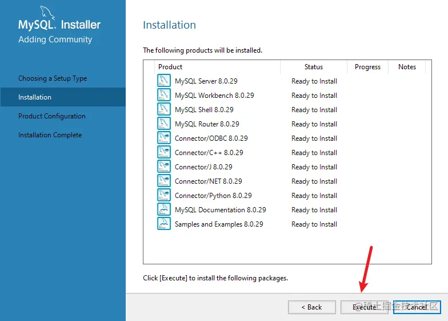
Task: Click the 'Adding Community' subtitle
Action: tap(55, 39)
